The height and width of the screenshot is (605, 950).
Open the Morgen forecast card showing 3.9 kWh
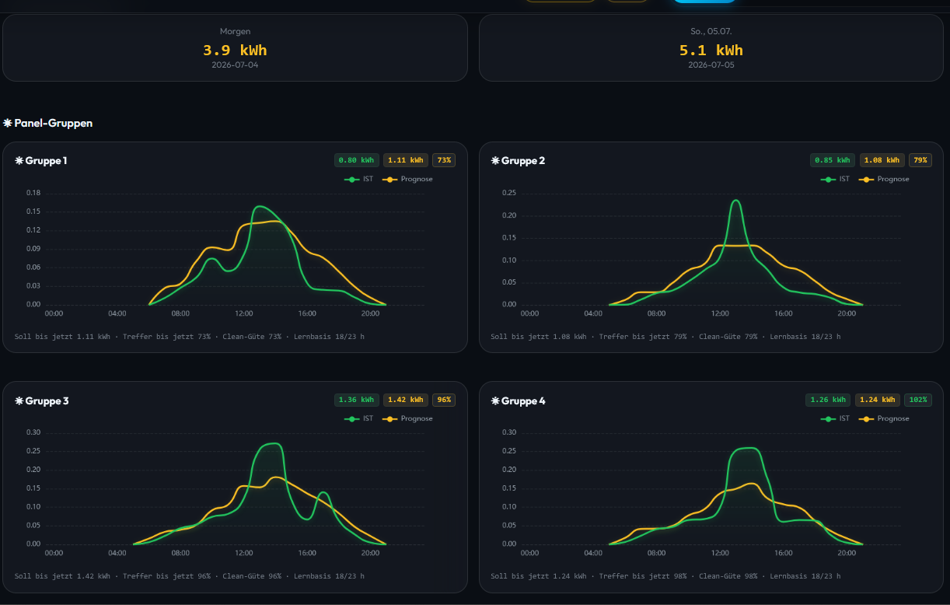click(235, 47)
